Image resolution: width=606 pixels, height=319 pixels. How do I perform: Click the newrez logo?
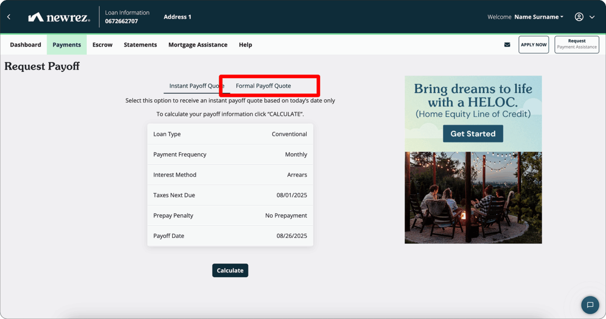pos(59,16)
